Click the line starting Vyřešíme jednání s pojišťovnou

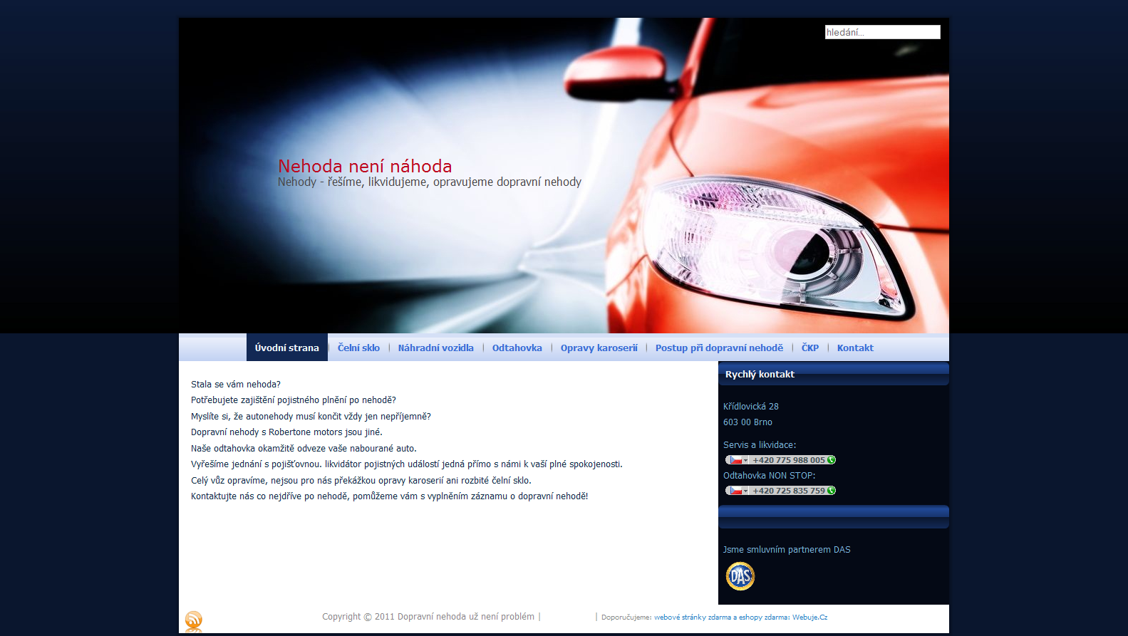[x=407, y=464]
